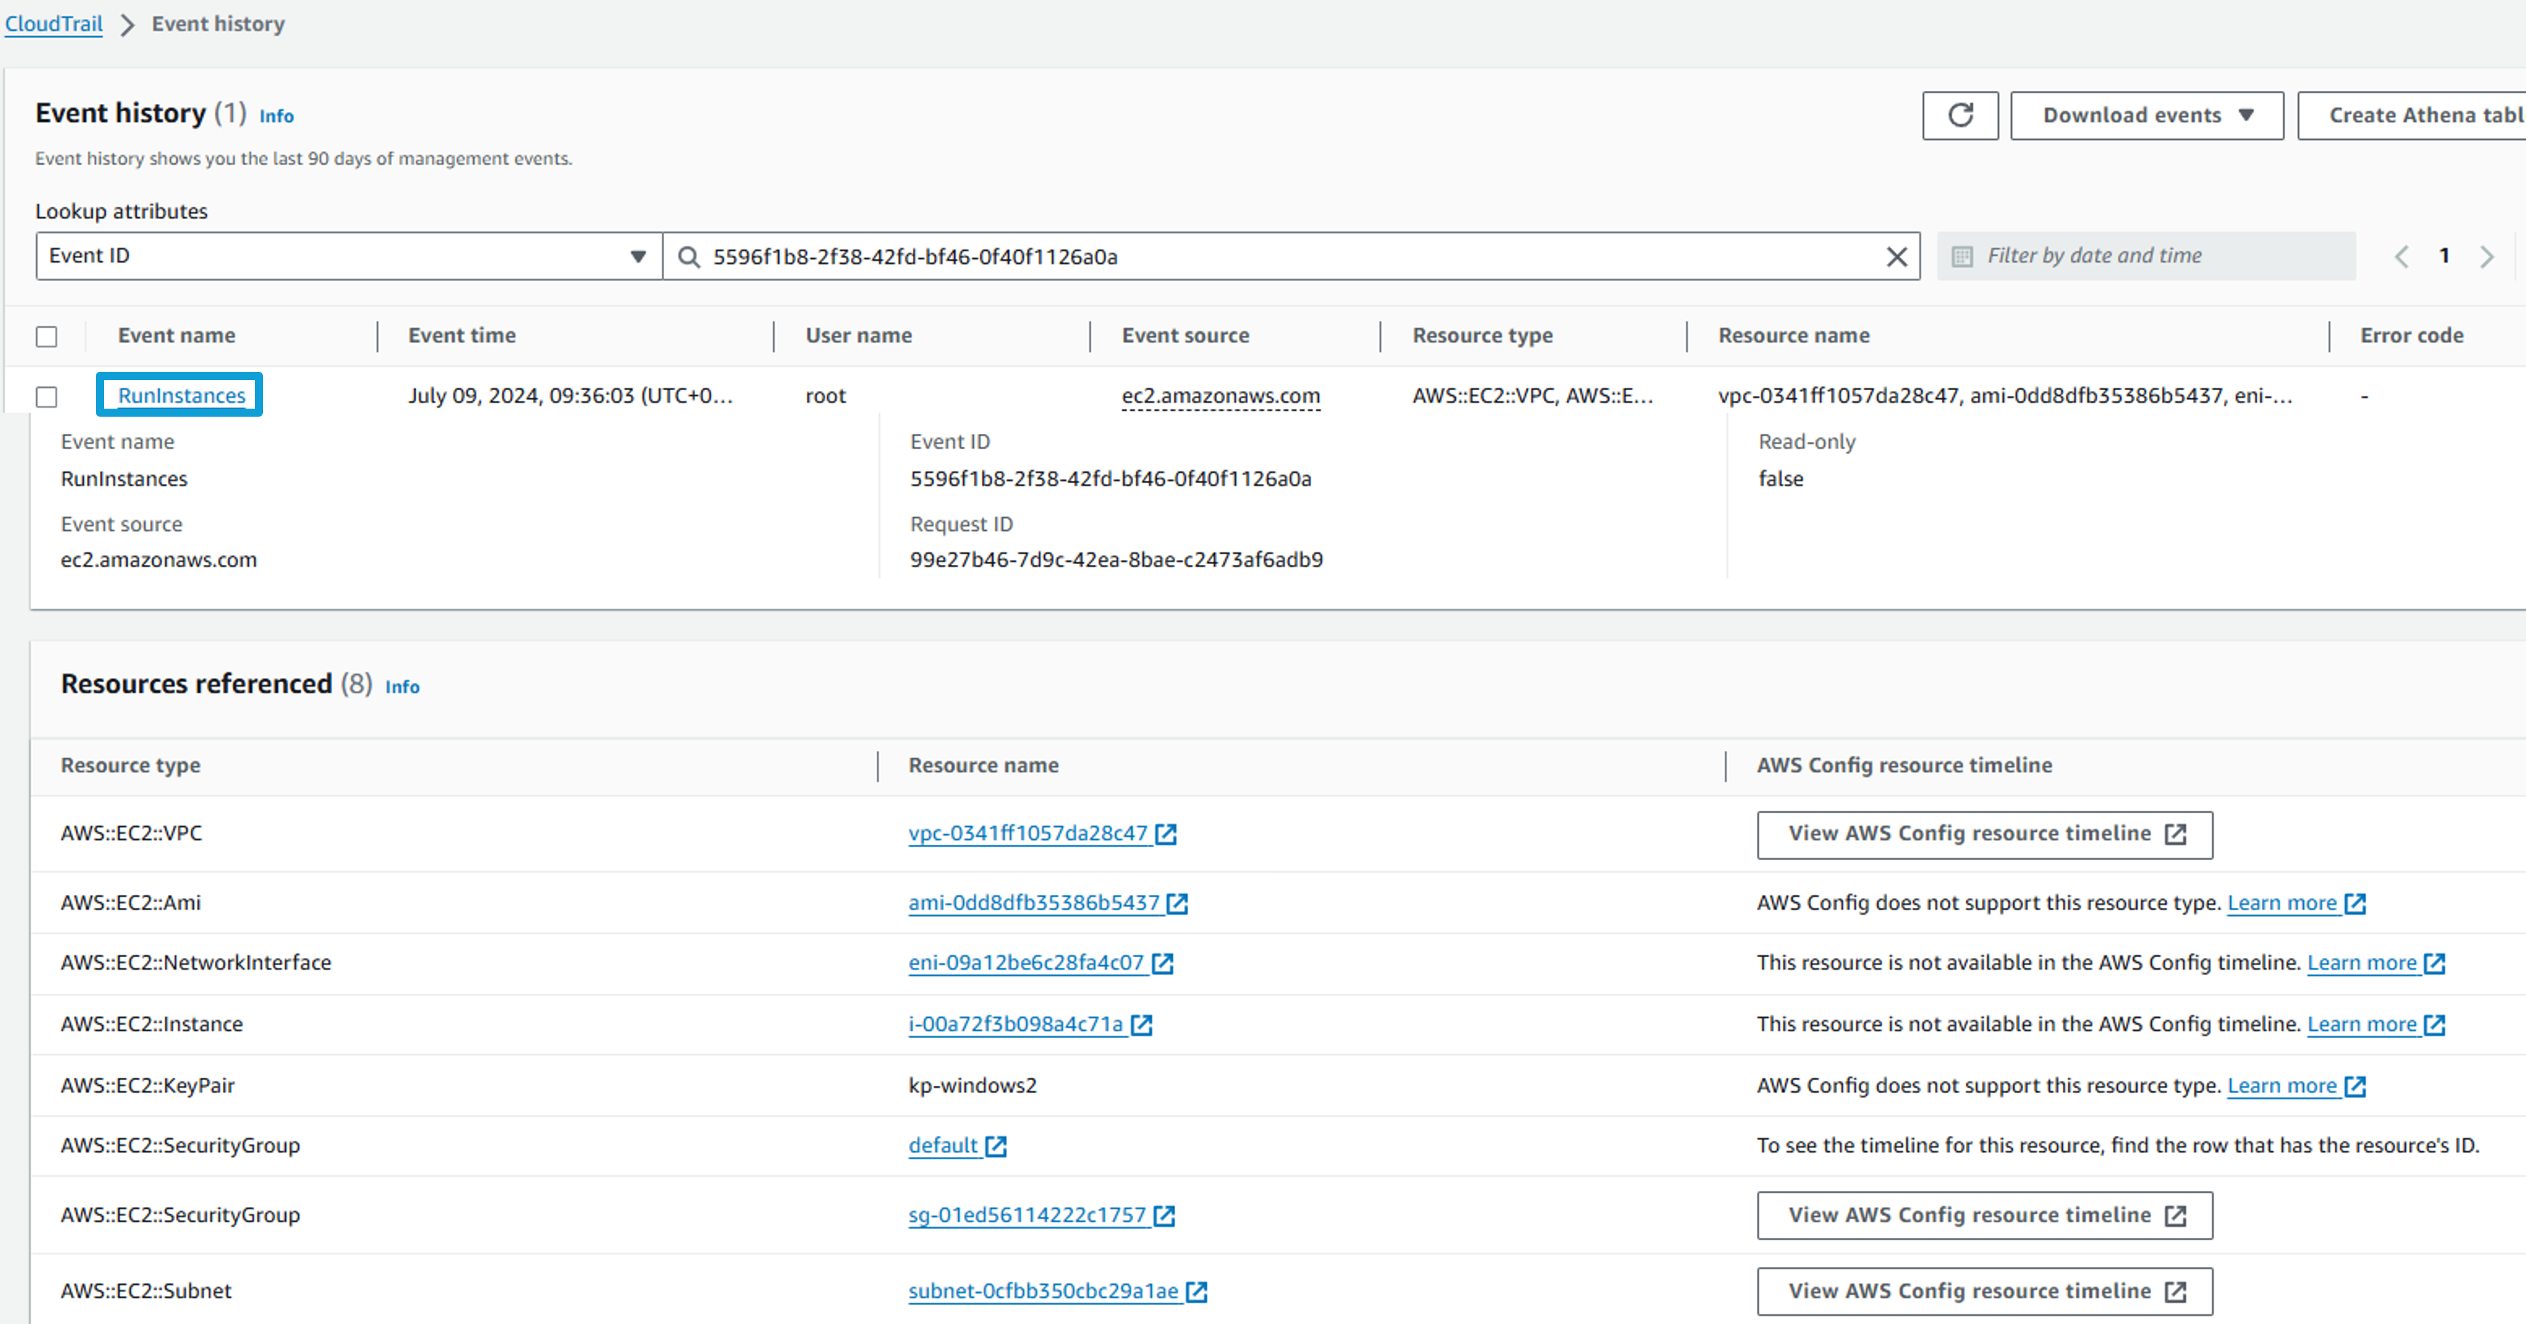Click AWS Config resource timeline column header
Viewport: 2526px width, 1324px height.
[1904, 766]
